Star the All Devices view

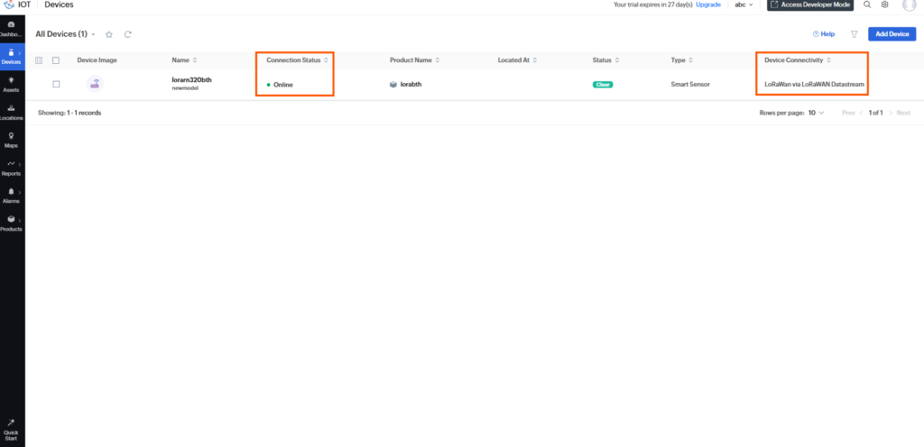[x=109, y=34]
